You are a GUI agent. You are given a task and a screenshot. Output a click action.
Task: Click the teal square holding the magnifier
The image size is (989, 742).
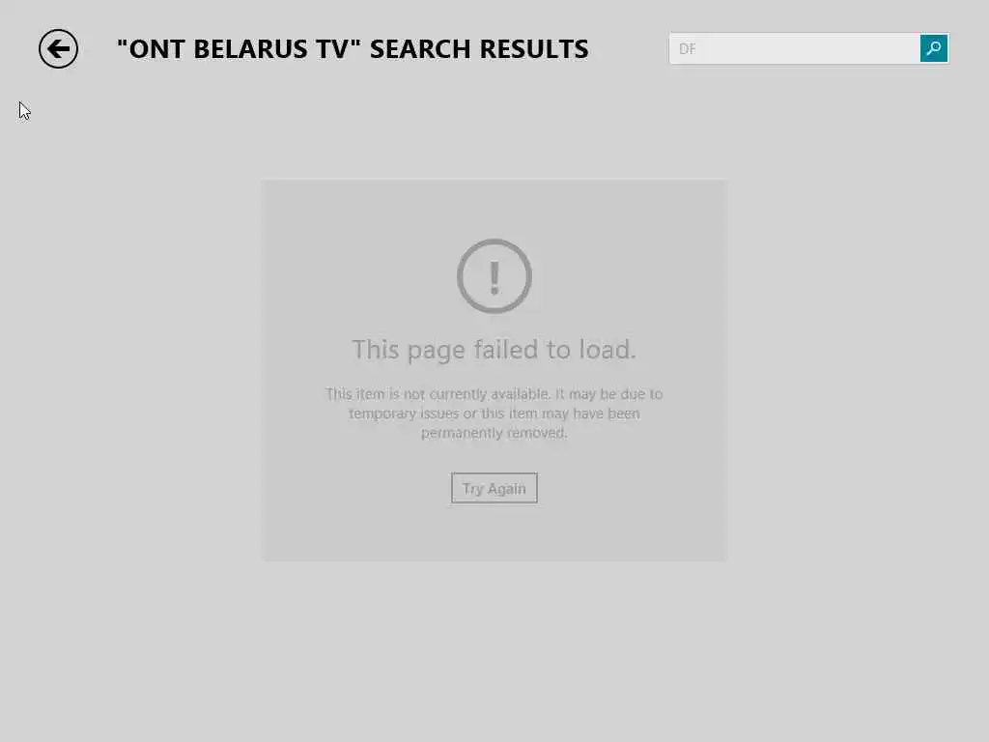pyautogui.click(x=934, y=48)
